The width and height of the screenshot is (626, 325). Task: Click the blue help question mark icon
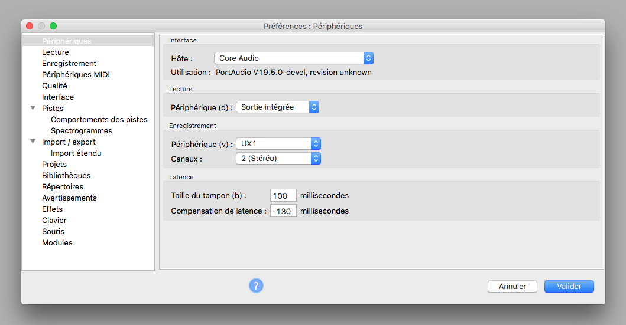[x=256, y=286]
